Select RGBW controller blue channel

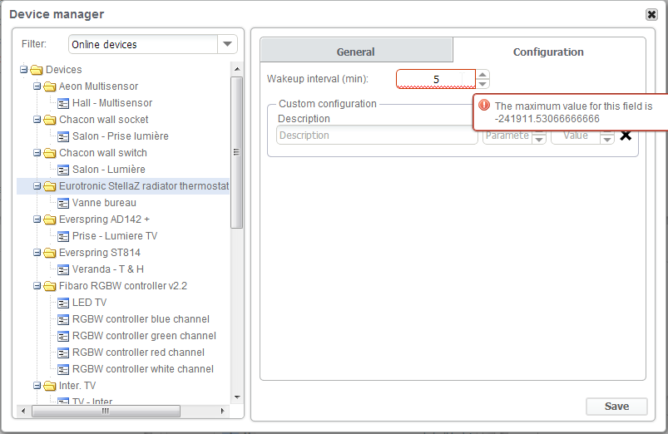pos(140,319)
